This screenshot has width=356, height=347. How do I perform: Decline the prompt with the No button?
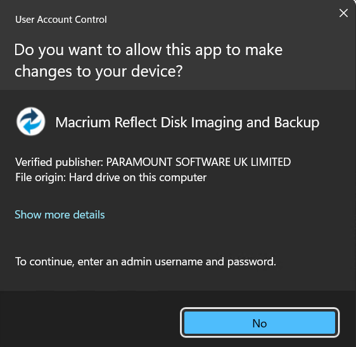click(260, 322)
